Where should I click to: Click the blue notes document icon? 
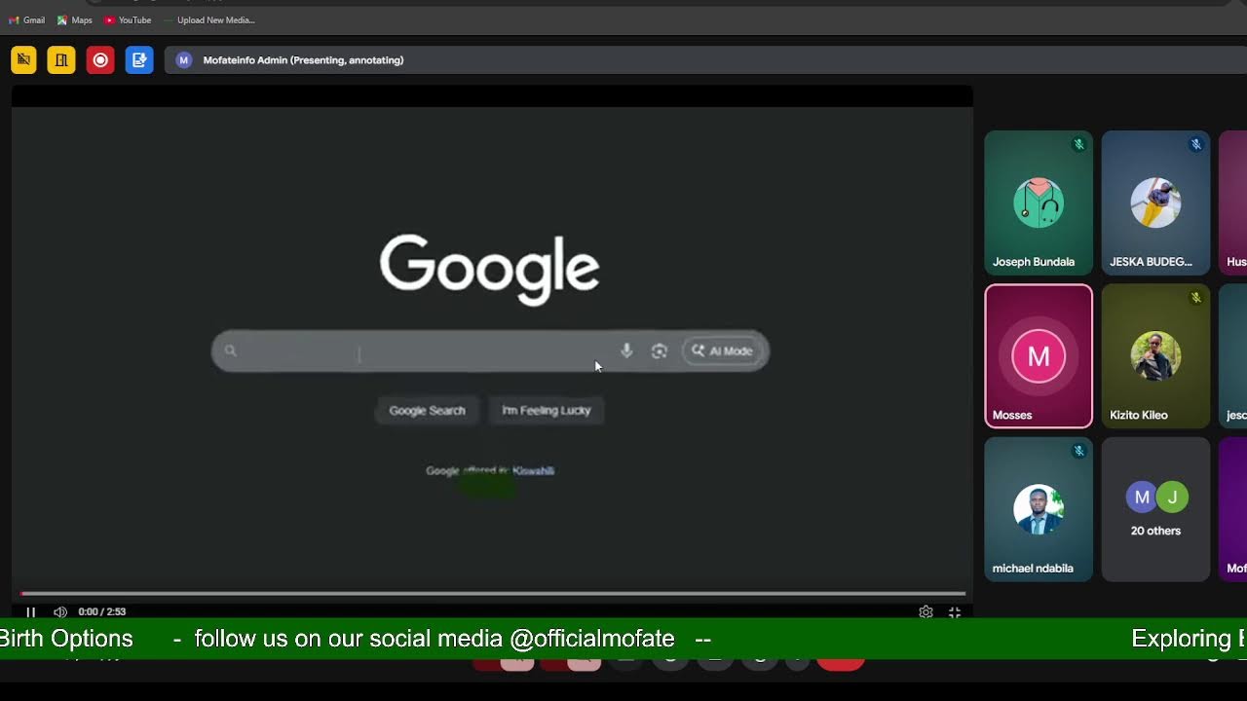click(x=139, y=60)
